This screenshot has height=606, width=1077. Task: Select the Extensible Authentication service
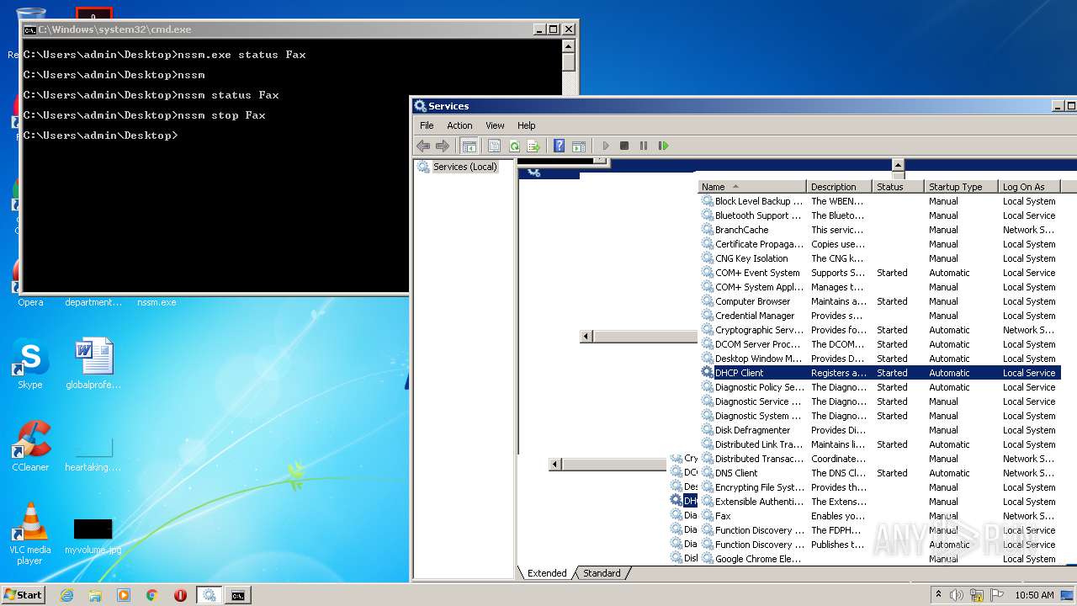[x=879, y=502]
